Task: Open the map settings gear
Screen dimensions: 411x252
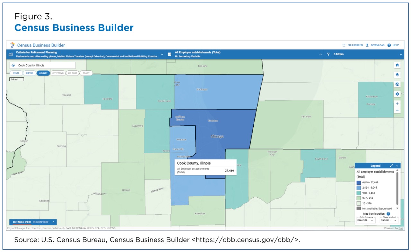Action: click(x=397, y=94)
